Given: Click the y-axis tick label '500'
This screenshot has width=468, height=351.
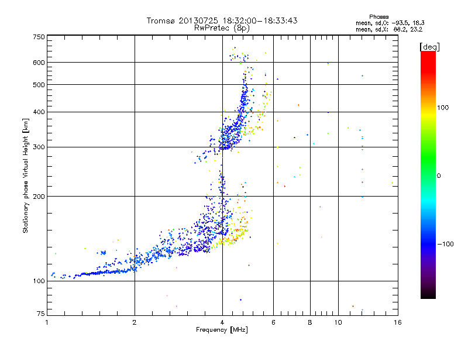Looking at the screenshot, I should click(x=39, y=85).
